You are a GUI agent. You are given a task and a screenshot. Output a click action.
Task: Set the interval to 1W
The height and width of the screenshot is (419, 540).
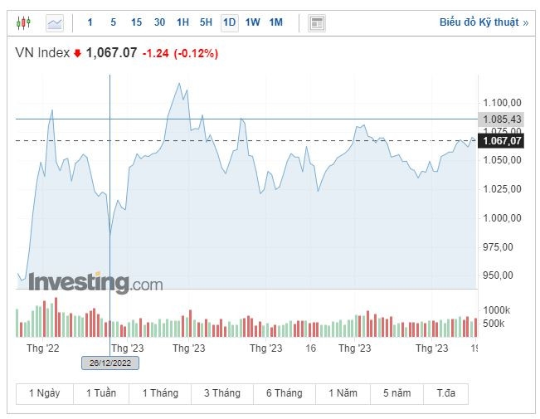pyautogui.click(x=253, y=22)
